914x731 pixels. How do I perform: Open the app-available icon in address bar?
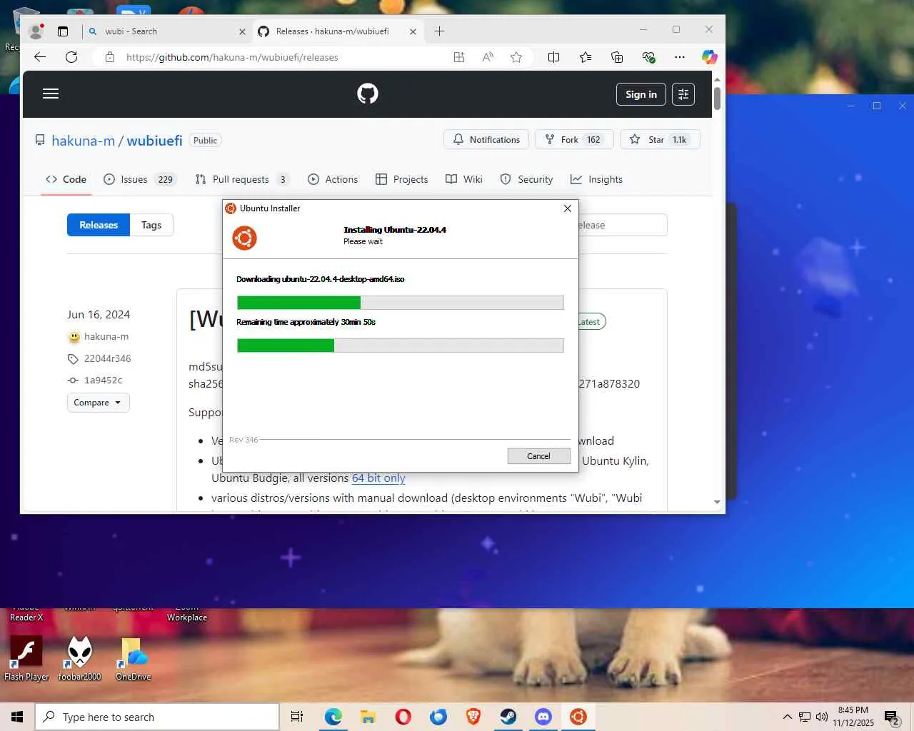point(459,57)
